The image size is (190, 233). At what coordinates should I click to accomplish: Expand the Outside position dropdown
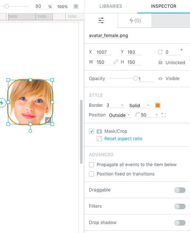[120, 115]
